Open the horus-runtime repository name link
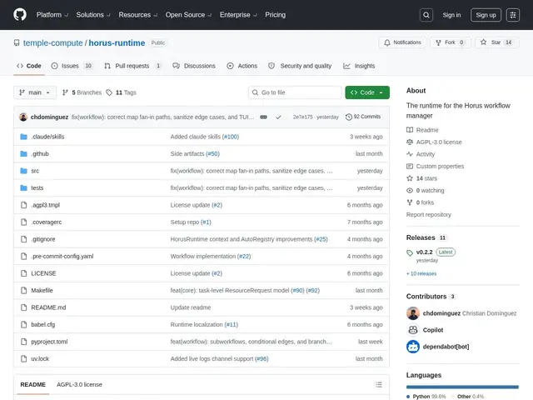Screen dimensions: 533x400 click(x=117, y=42)
